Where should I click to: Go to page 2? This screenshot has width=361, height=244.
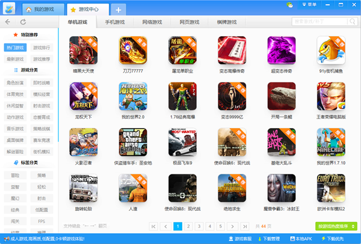[188, 227]
